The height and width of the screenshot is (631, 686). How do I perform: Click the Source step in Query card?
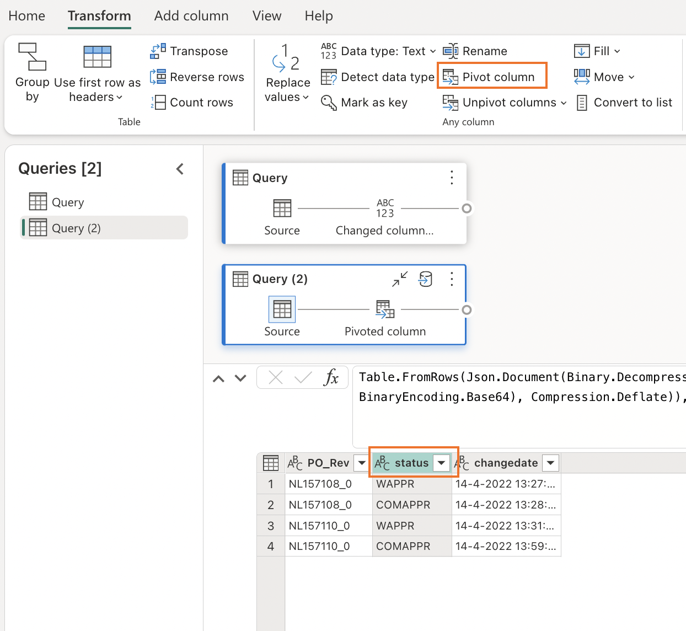click(282, 208)
